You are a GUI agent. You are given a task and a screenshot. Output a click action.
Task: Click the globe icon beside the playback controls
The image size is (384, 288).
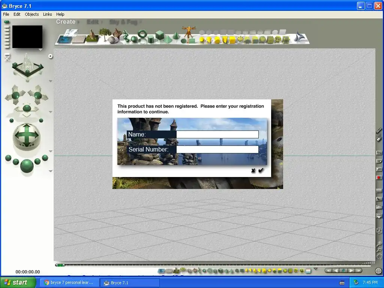coord(378,271)
